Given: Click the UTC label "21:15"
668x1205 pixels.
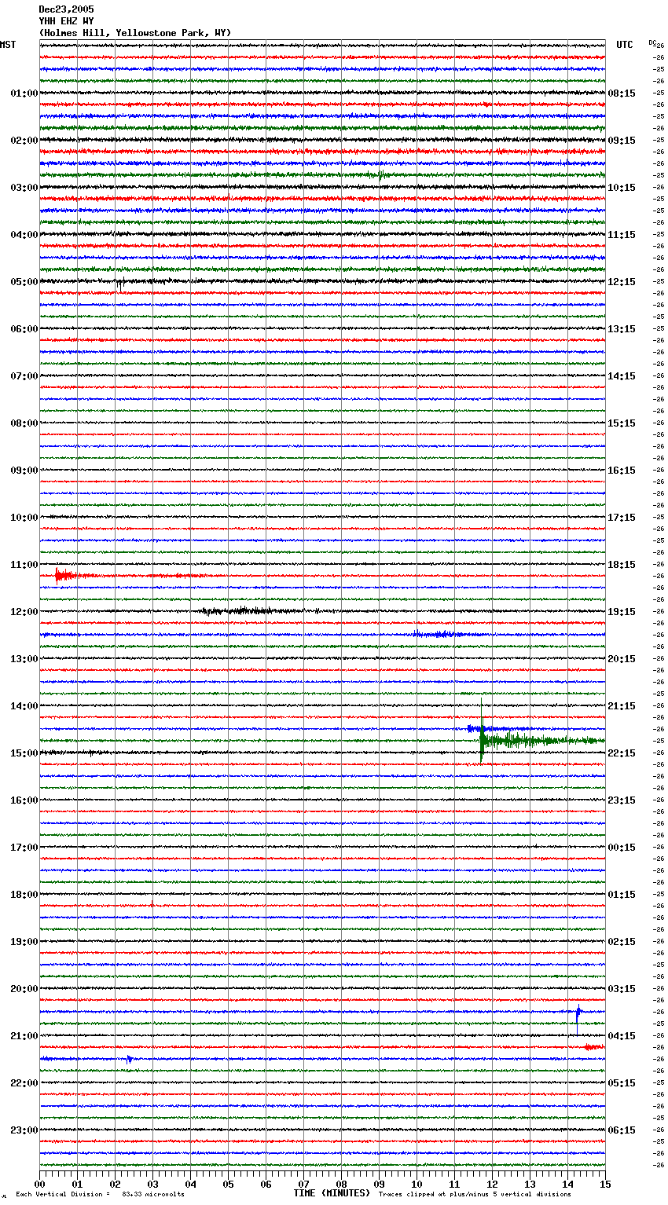Looking at the screenshot, I should click(x=622, y=706).
